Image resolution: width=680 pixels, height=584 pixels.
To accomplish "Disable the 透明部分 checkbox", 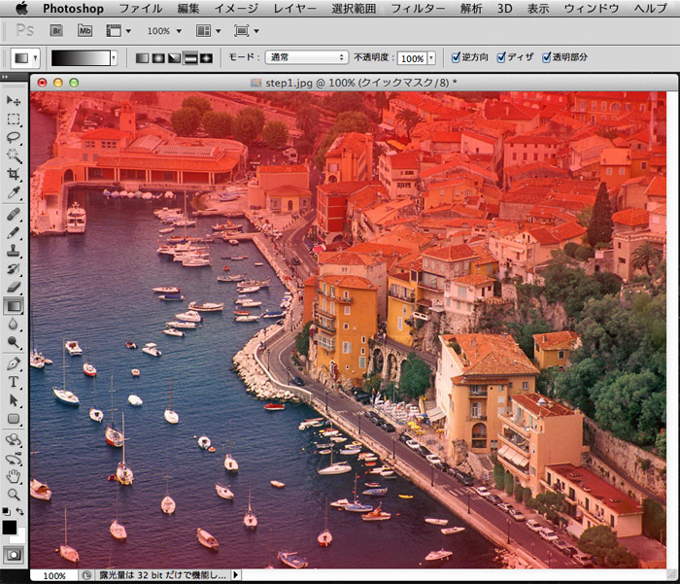I will [x=547, y=57].
